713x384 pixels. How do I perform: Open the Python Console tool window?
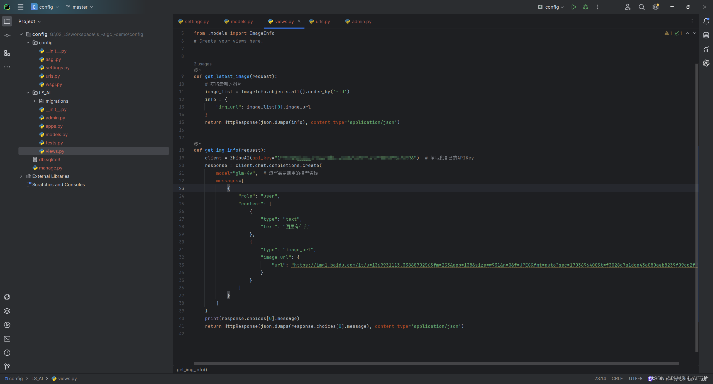click(x=7, y=297)
